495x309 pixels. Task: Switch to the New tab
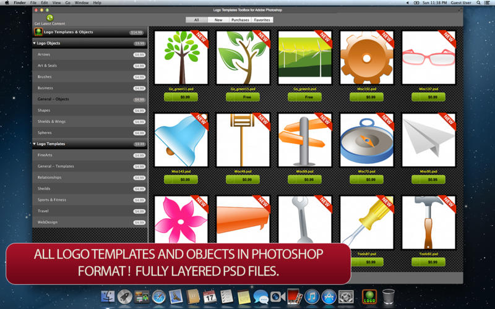point(218,20)
